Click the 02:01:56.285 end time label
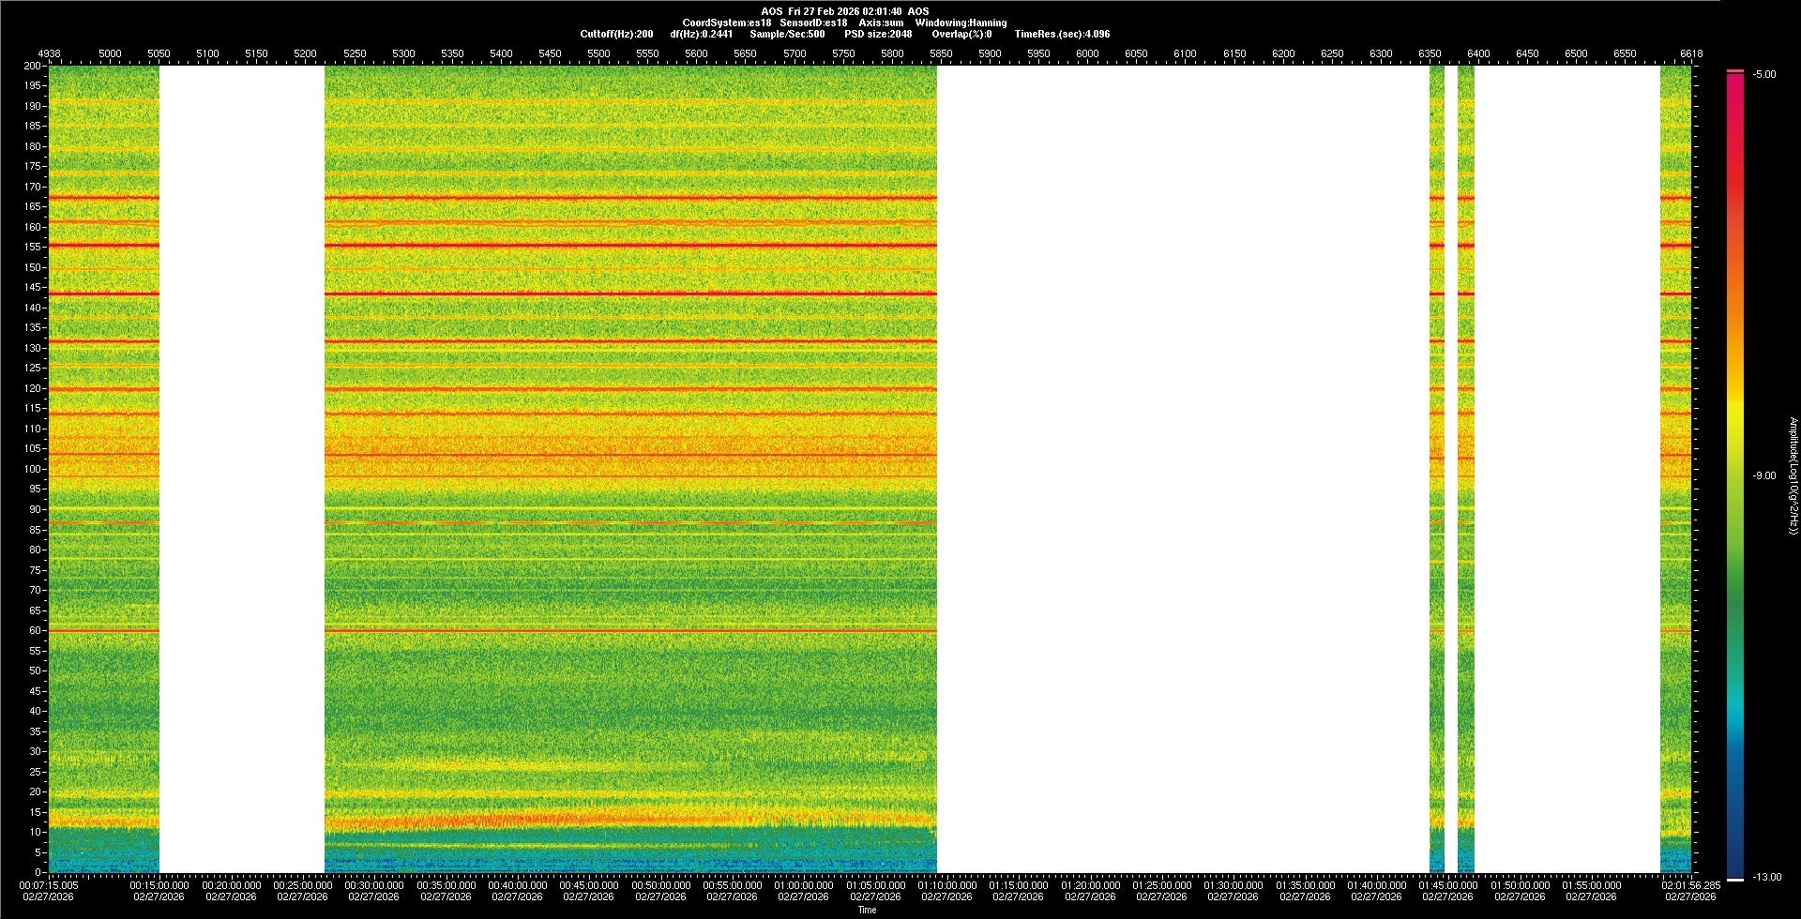The height and width of the screenshot is (919, 1801). (x=1690, y=885)
